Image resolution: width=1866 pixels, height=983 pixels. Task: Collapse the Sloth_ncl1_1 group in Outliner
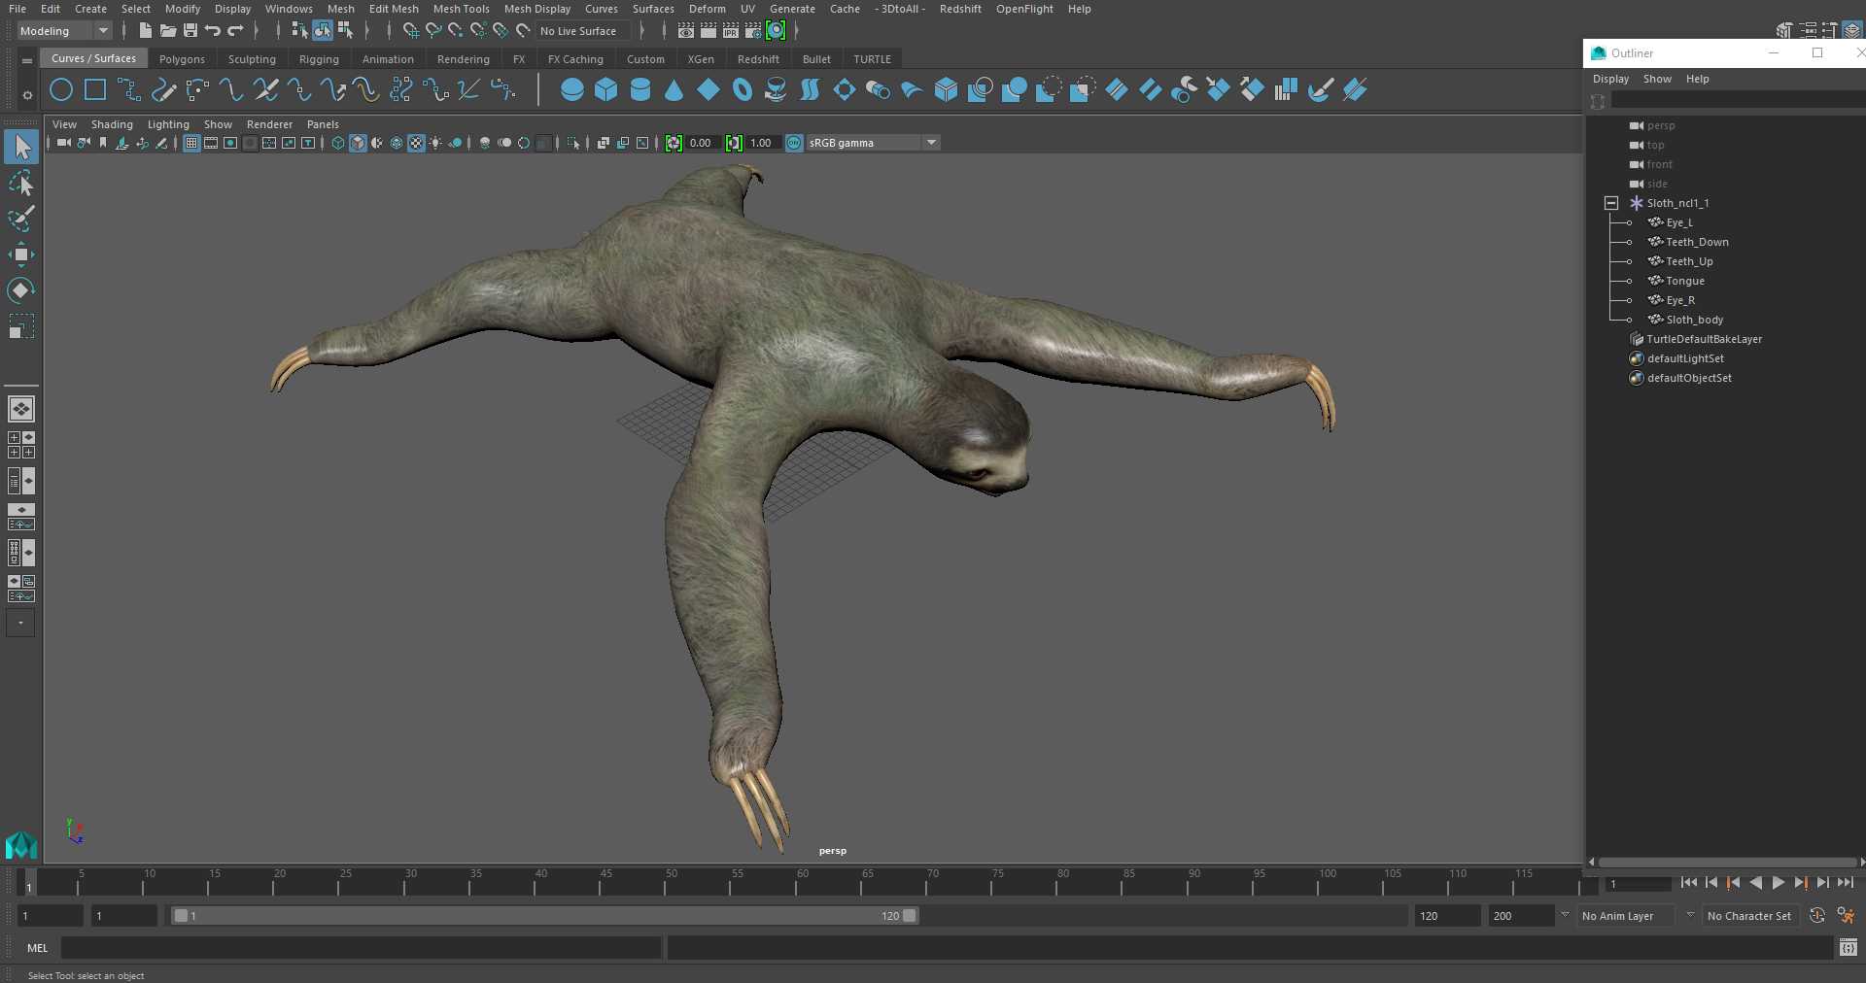[1611, 203]
